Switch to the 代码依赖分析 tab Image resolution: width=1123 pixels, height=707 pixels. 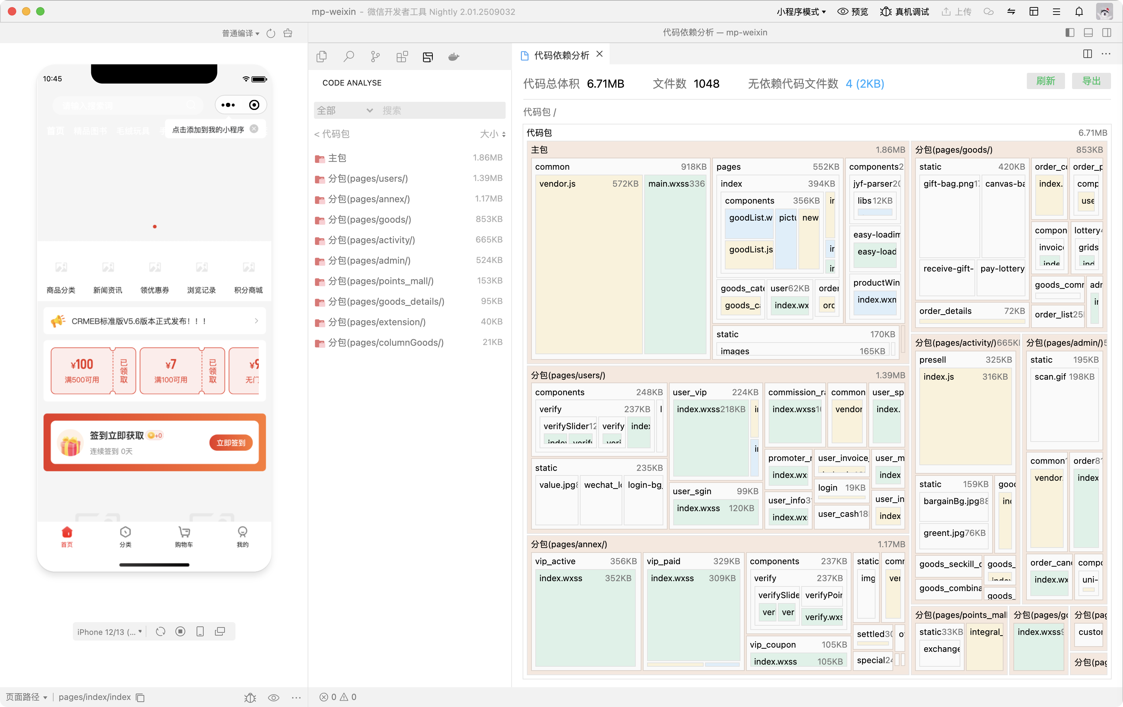561,55
